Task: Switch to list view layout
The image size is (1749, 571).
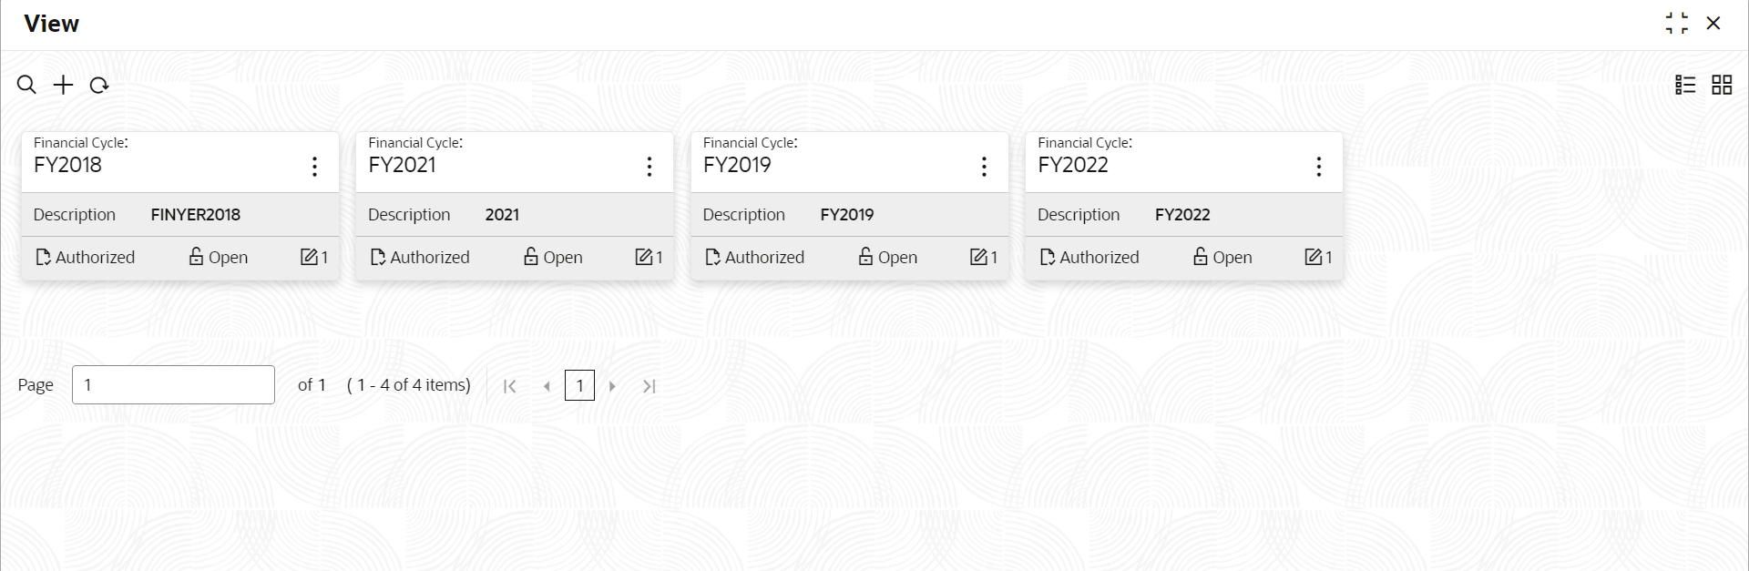Action: [1685, 85]
